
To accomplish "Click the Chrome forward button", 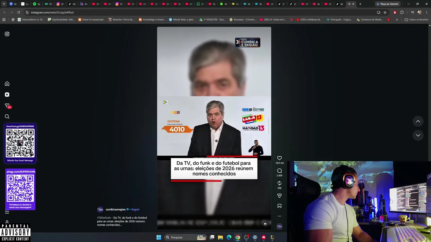I will tap(11, 12).
